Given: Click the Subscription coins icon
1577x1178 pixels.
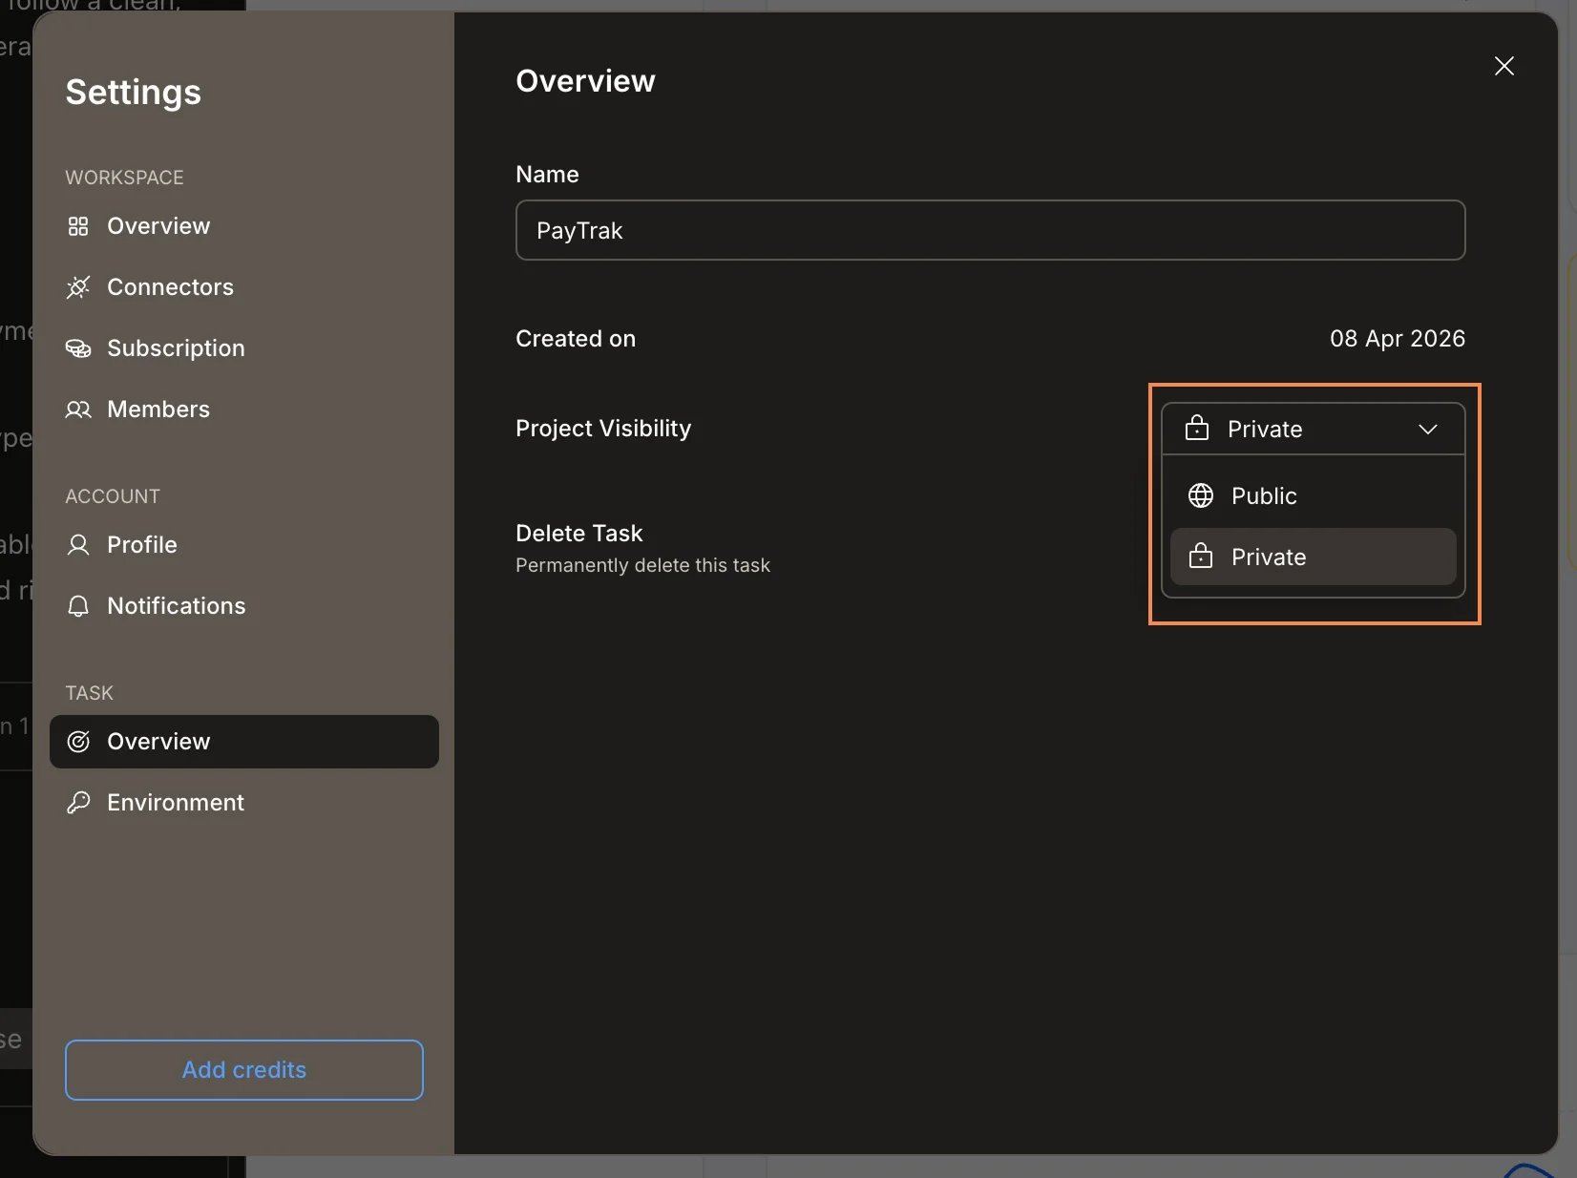Looking at the screenshot, I should tap(78, 348).
